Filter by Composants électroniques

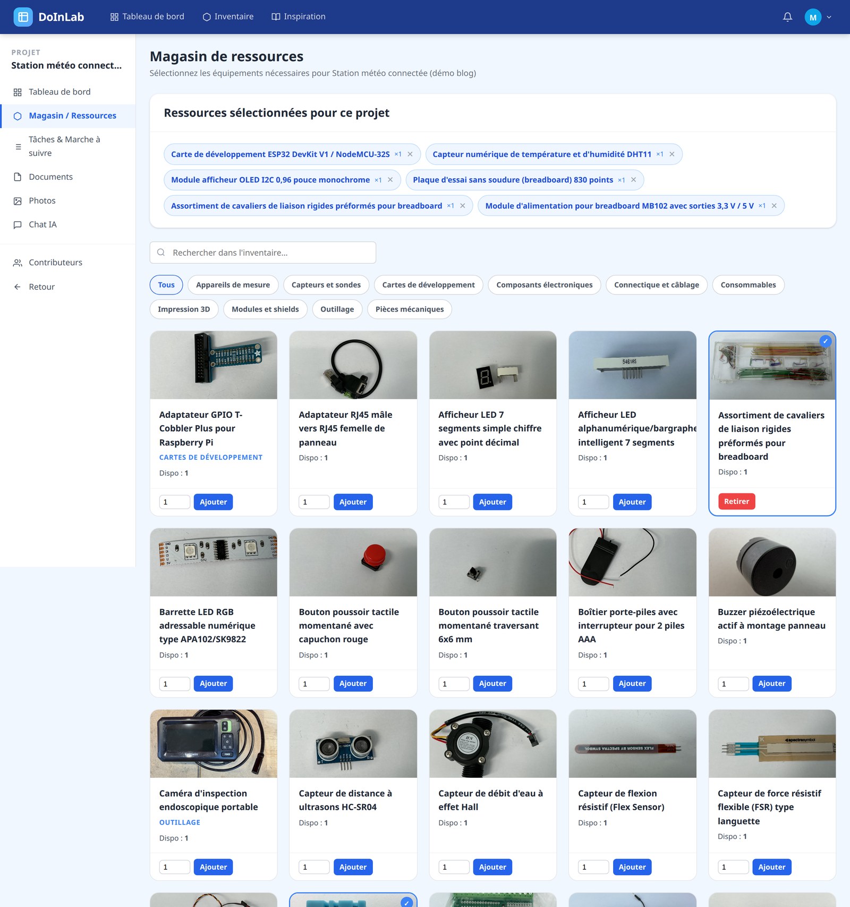545,285
